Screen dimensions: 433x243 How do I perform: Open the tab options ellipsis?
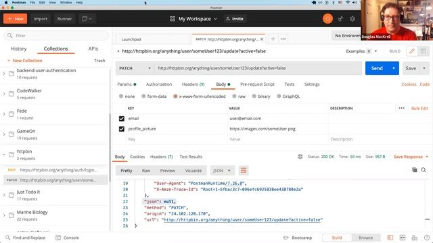point(283,39)
